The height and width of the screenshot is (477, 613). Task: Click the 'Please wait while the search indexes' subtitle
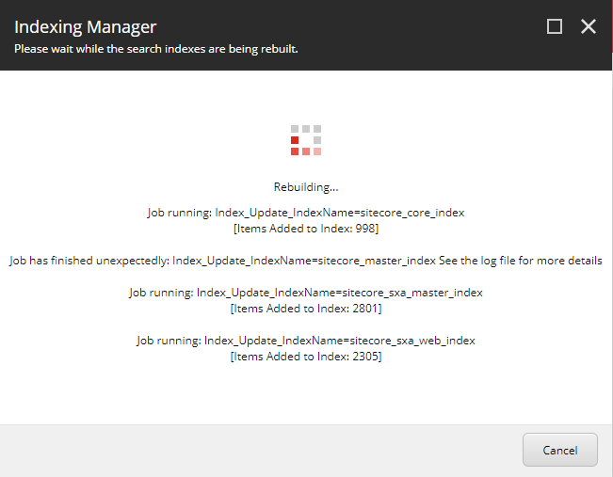coord(156,49)
